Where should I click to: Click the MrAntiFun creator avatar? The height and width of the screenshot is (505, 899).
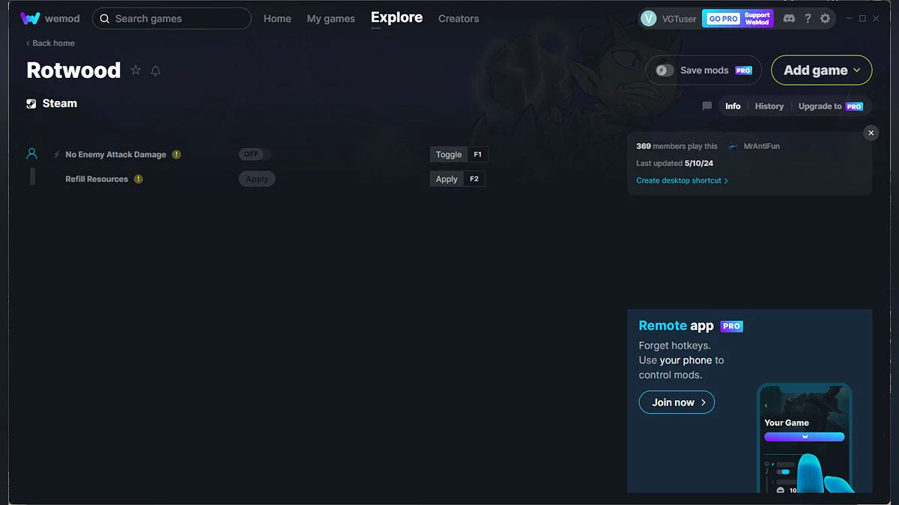(x=733, y=147)
